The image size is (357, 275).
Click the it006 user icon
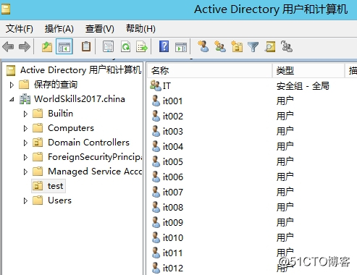click(x=156, y=177)
